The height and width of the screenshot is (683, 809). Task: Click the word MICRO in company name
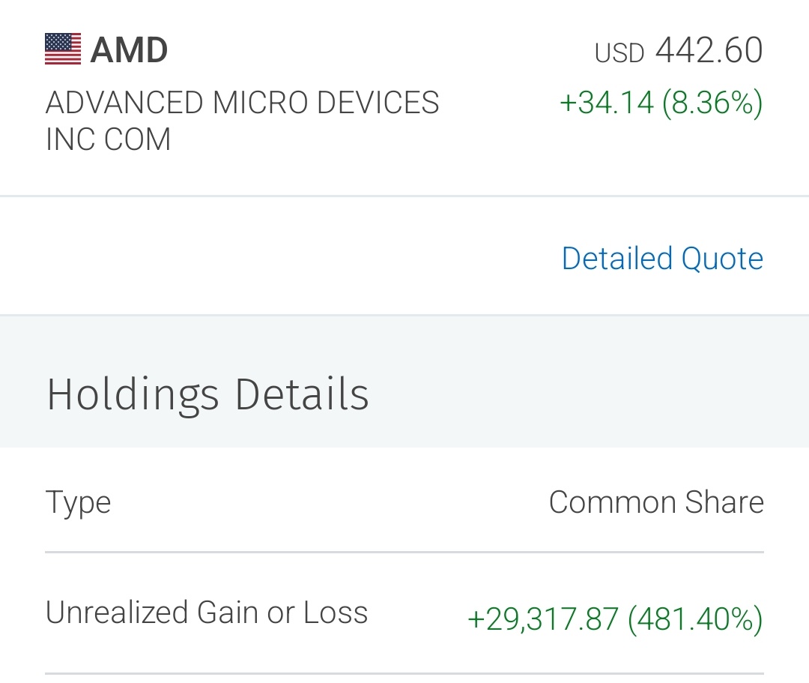click(x=261, y=102)
